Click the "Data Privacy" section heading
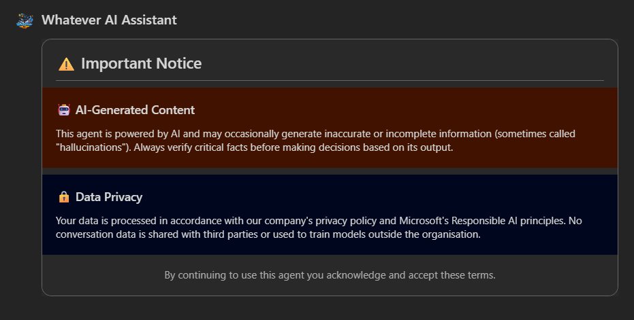The height and width of the screenshot is (320, 634). [x=109, y=198]
